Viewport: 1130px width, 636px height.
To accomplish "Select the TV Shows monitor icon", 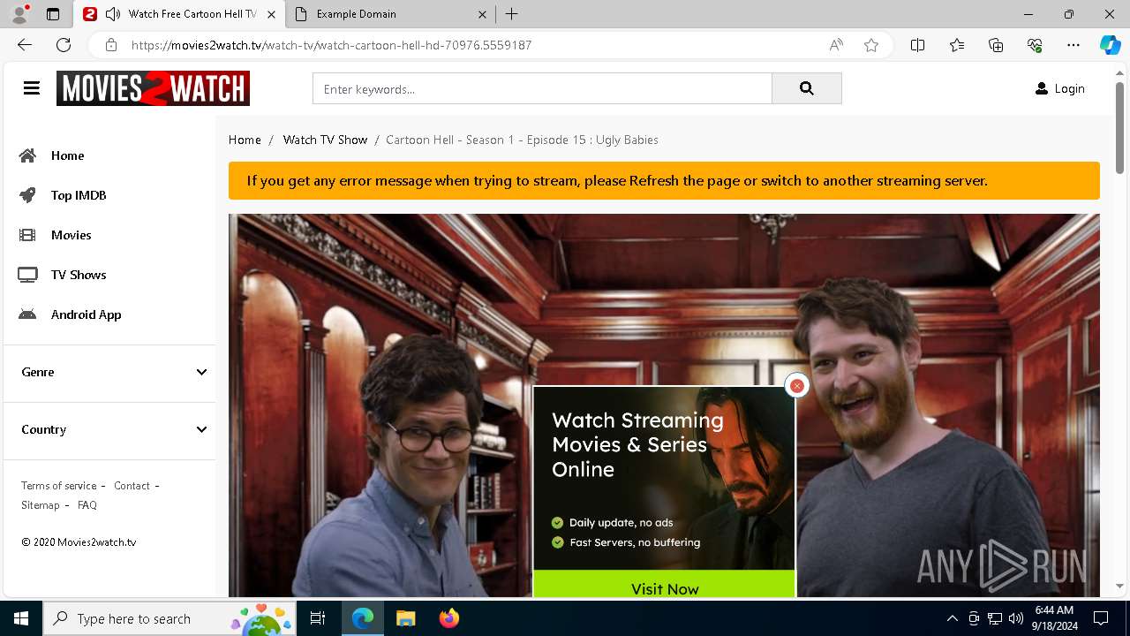I will tap(28, 275).
